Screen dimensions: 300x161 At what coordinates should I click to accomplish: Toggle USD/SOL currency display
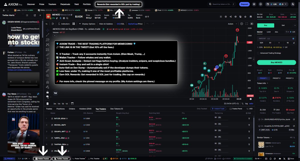[x=120, y=24]
